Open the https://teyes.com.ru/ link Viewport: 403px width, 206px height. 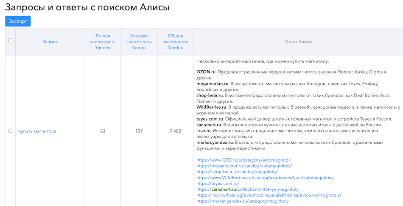point(218,184)
